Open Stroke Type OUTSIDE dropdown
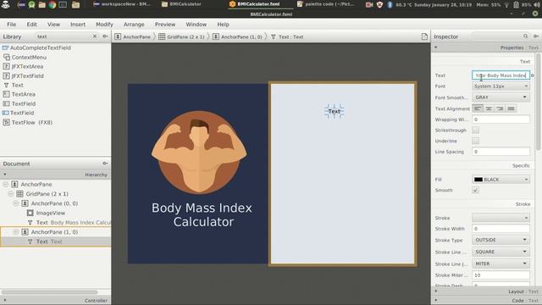This screenshot has width=542, height=305. (x=501, y=240)
